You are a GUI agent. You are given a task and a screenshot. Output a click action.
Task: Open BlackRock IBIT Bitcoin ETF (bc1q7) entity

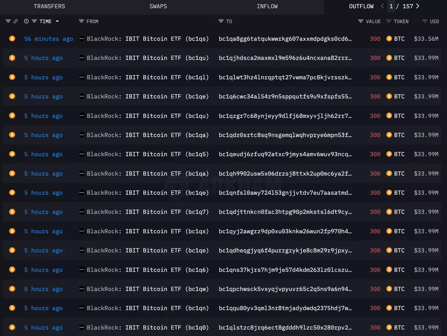pyautogui.click(x=148, y=212)
